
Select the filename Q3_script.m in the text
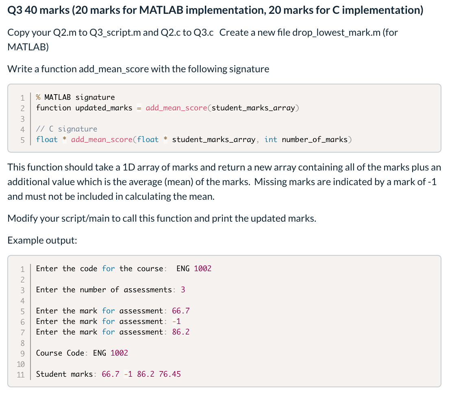pyautogui.click(x=117, y=32)
